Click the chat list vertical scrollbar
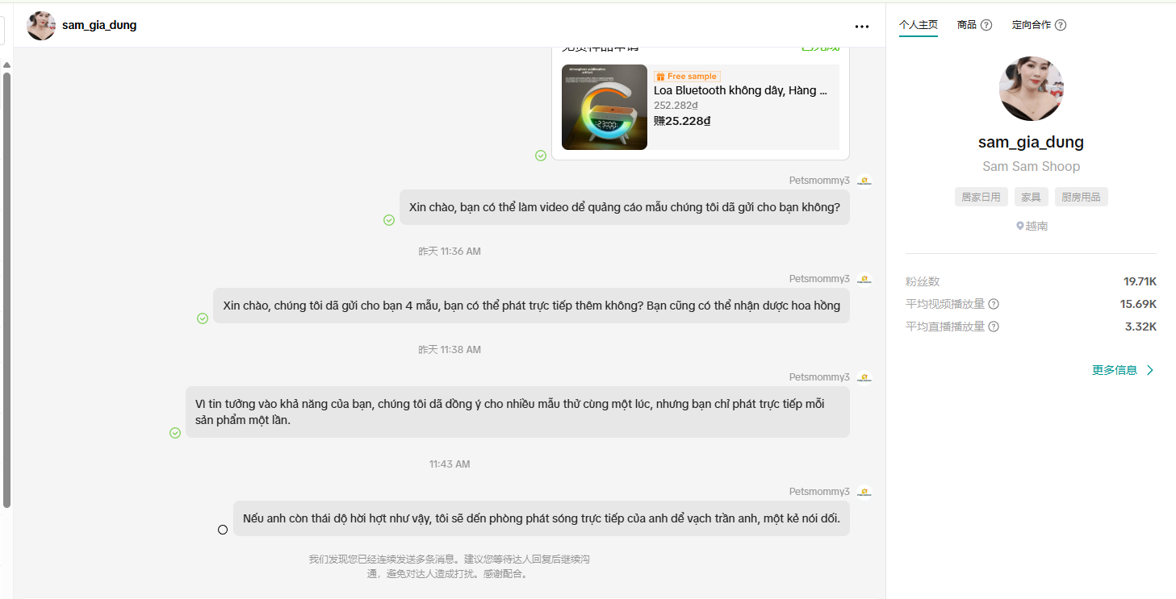This screenshot has width=1176, height=599. click(6, 290)
